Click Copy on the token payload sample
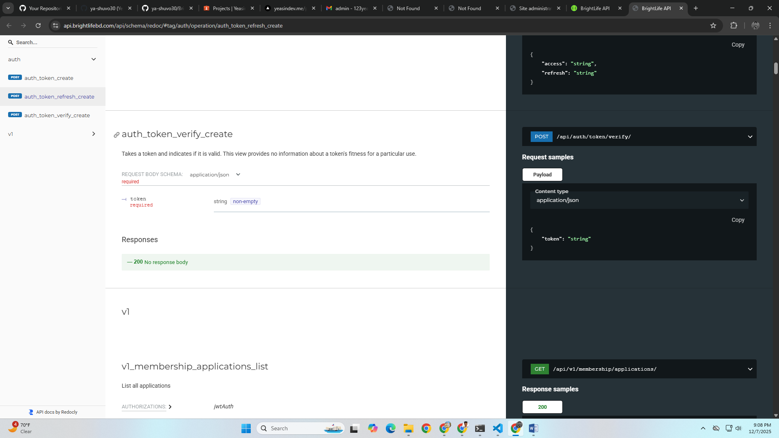The height and width of the screenshot is (438, 779). pos(738,220)
